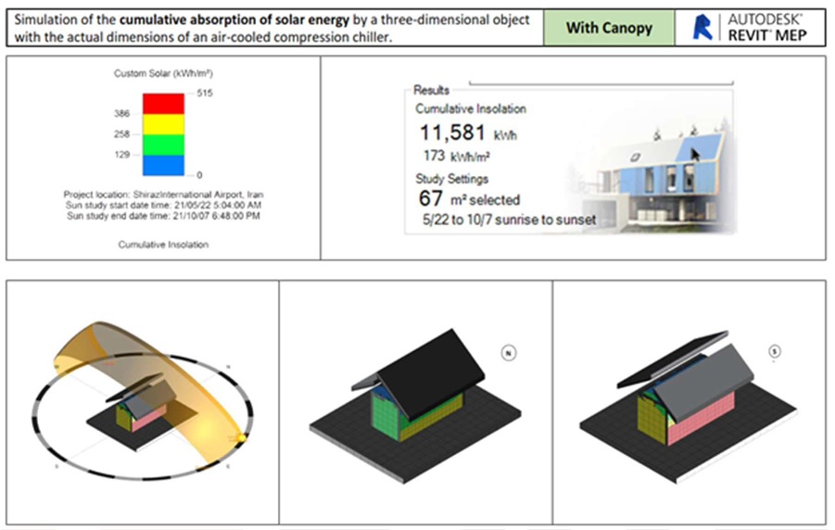Screen dimensions: 835x530
Task: Click the blue legend color band
Action: tap(163, 164)
